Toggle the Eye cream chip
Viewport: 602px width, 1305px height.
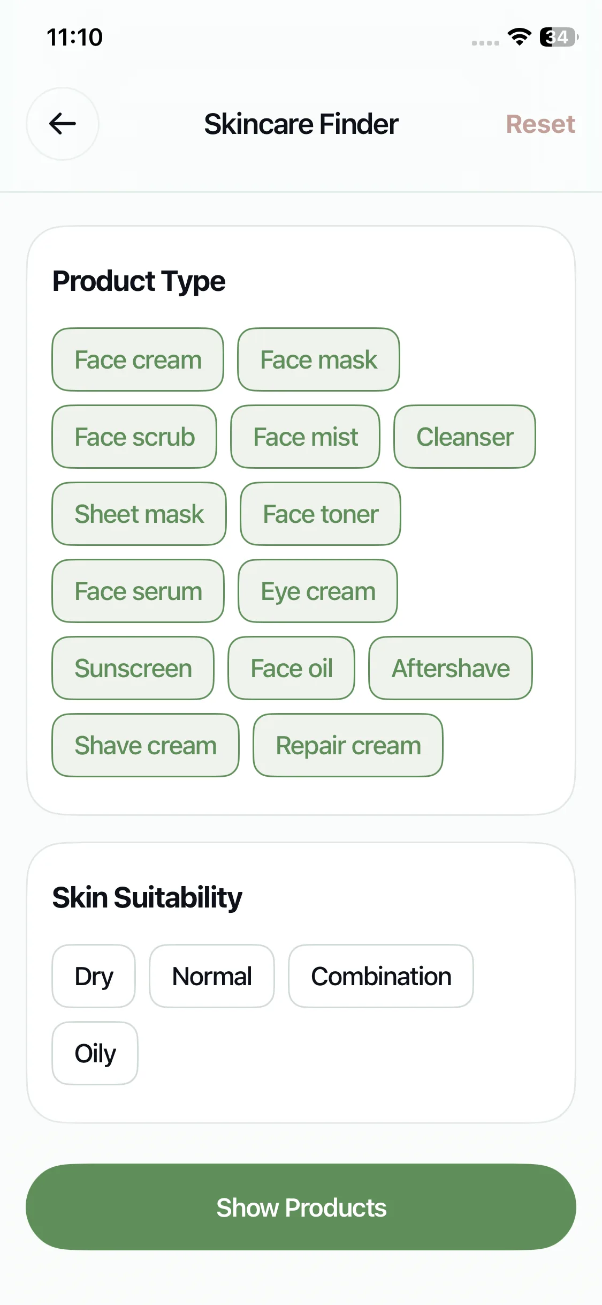click(x=318, y=591)
